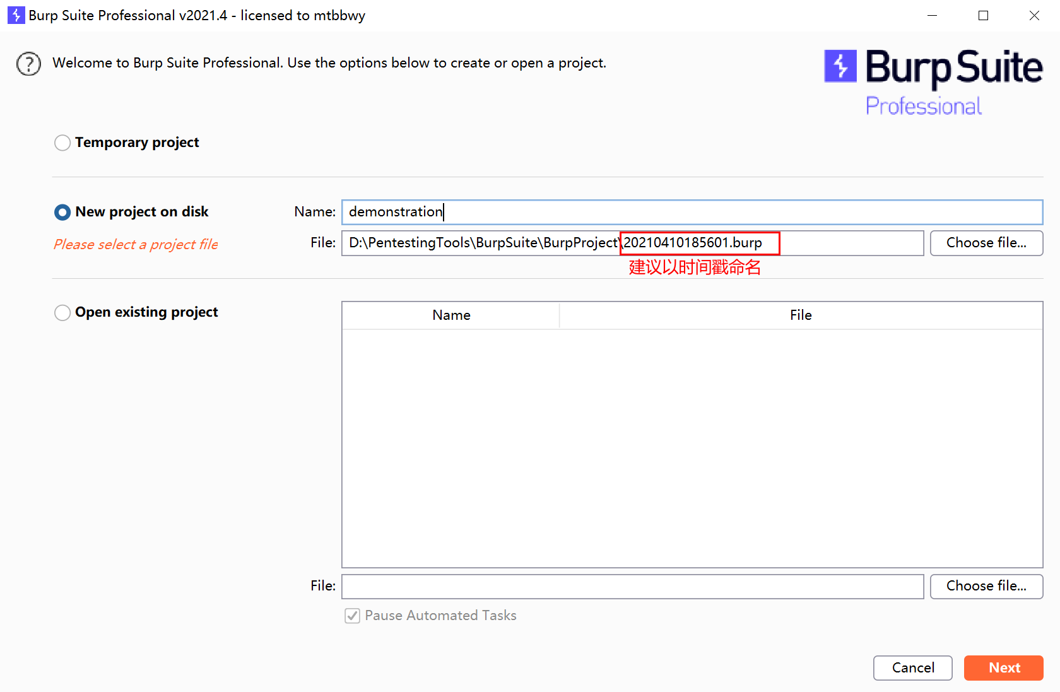
Task: Click the Name column header
Action: point(451,315)
